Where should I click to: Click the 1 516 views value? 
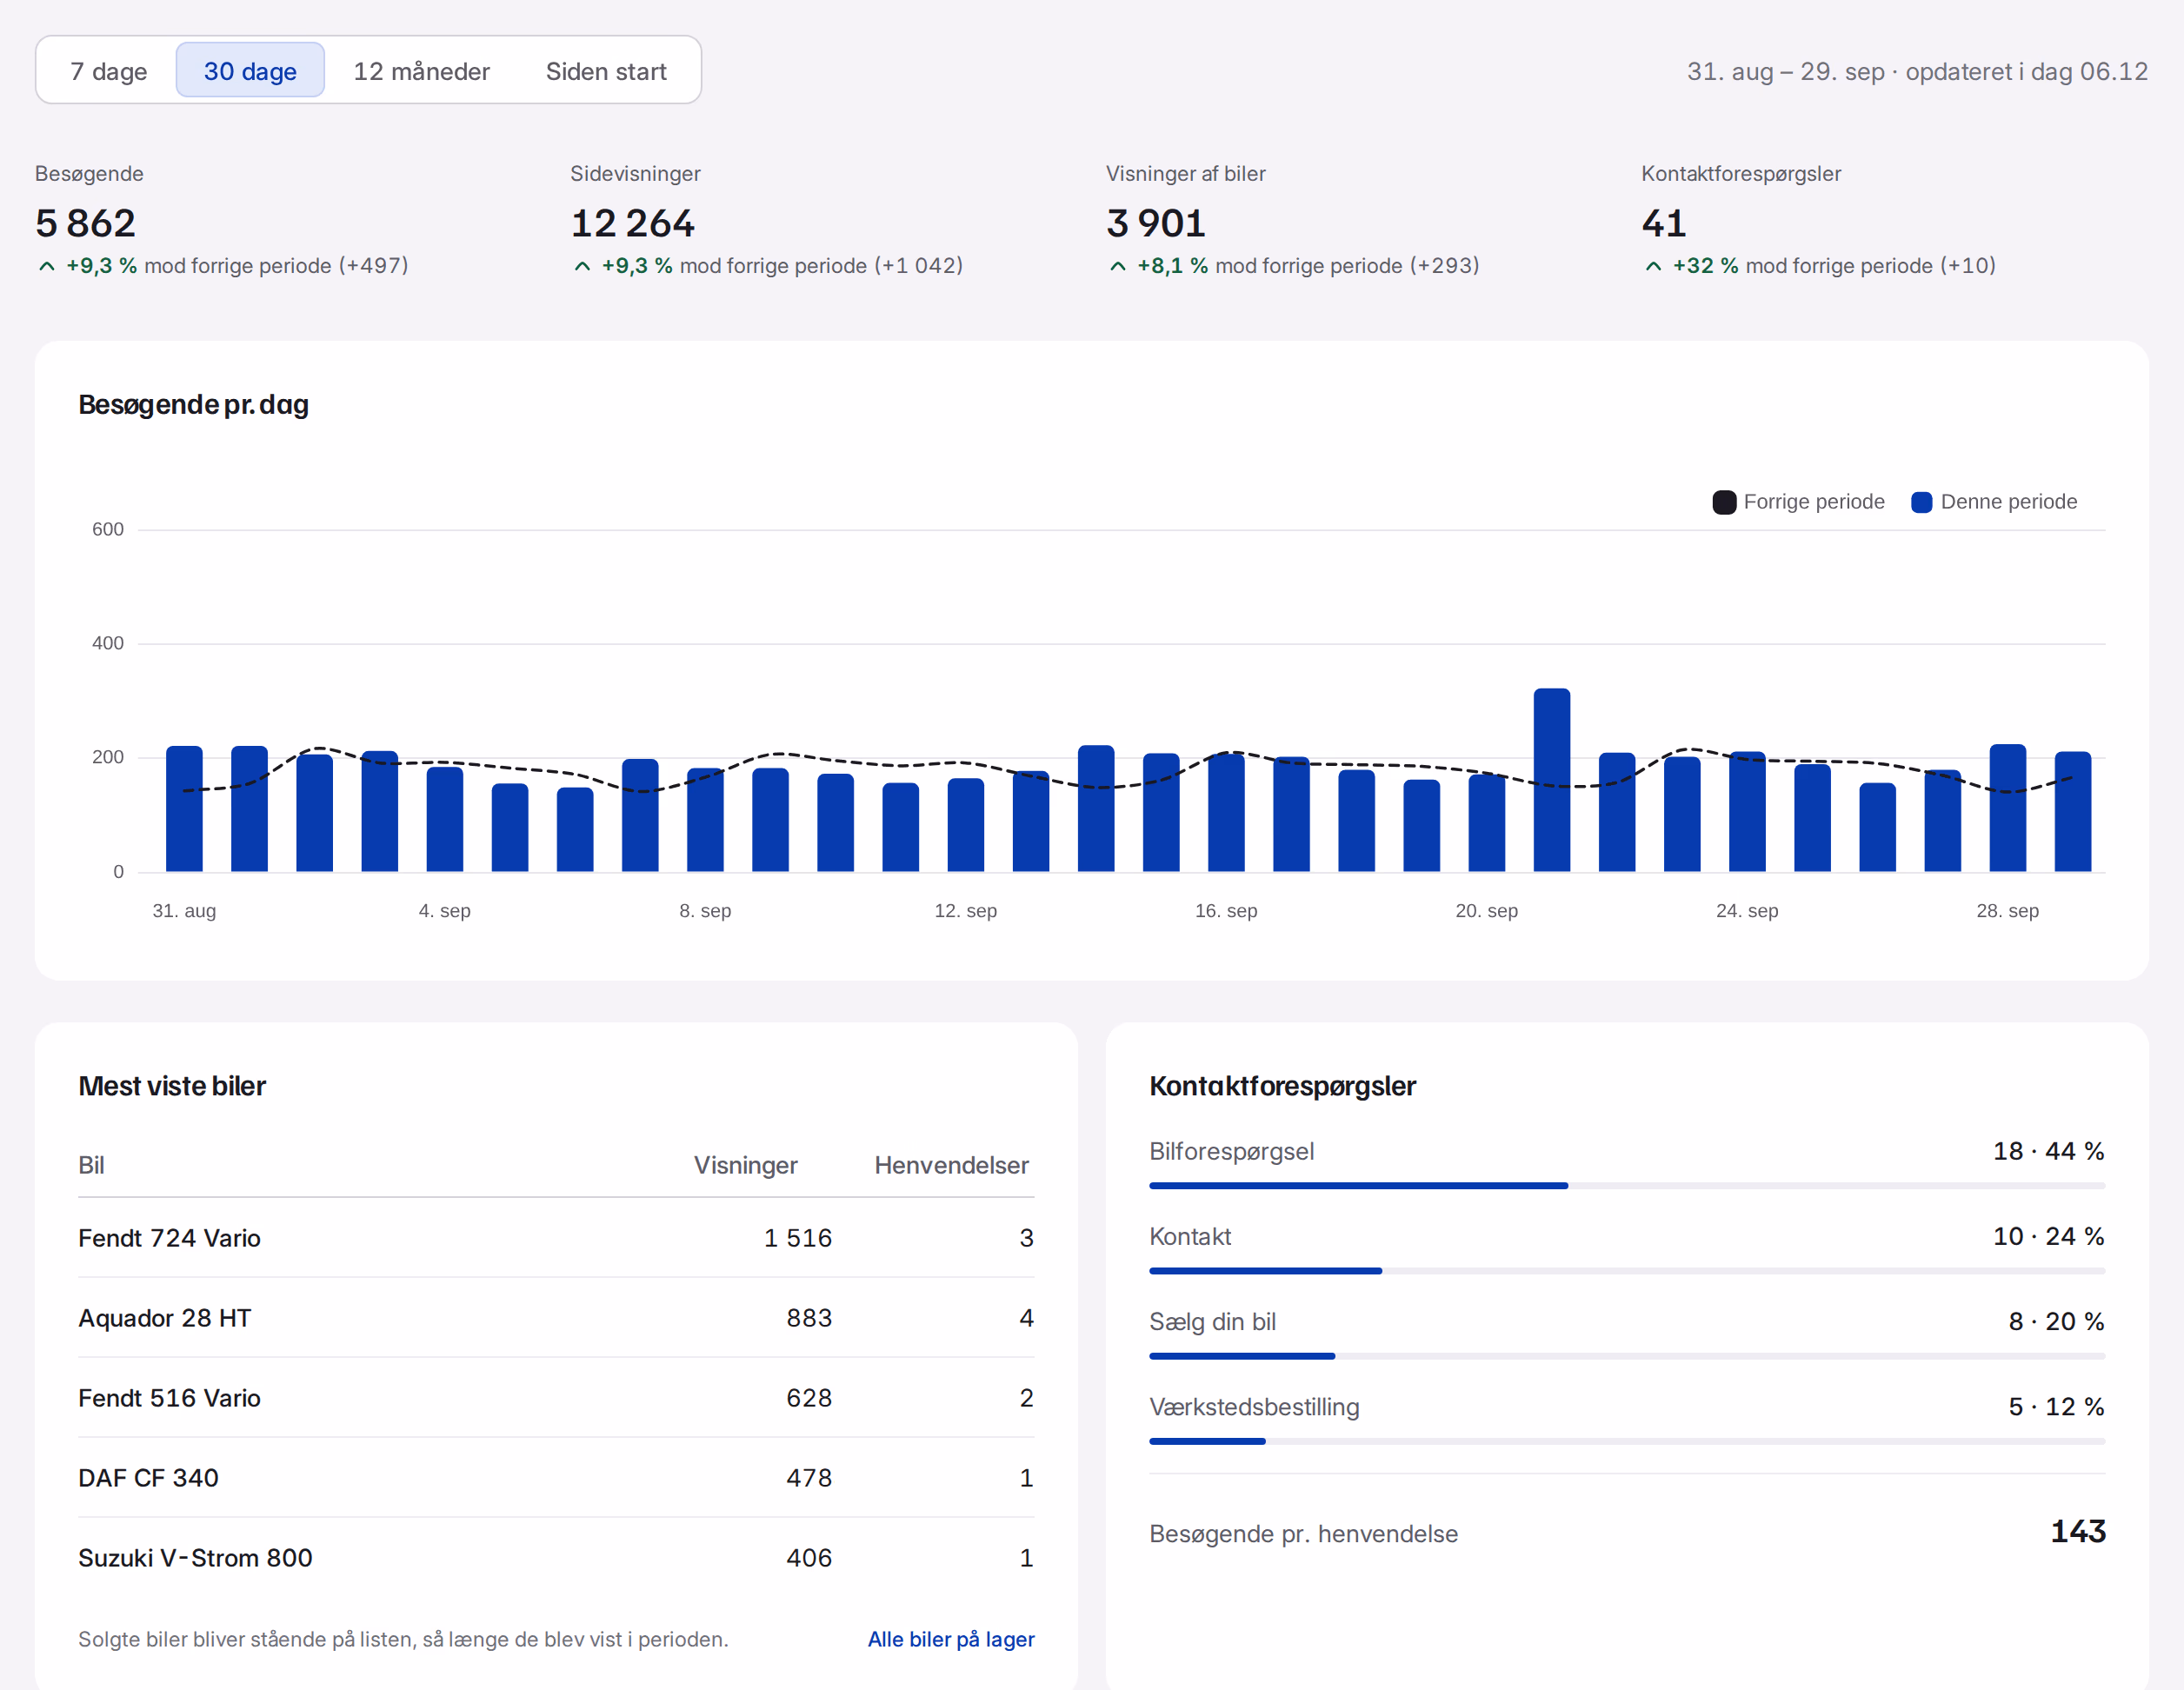coord(797,1238)
